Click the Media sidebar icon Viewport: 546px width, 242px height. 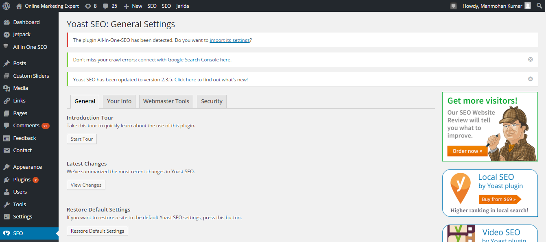click(7, 88)
